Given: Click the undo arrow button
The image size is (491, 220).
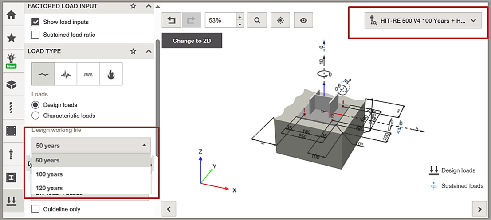Looking at the screenshot, I should click(171, 21).
